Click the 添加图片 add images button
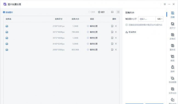The height and width of the screenshot is (104, 178). pos(8,12)
